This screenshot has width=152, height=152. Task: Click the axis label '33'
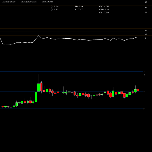tap(146, 7)
